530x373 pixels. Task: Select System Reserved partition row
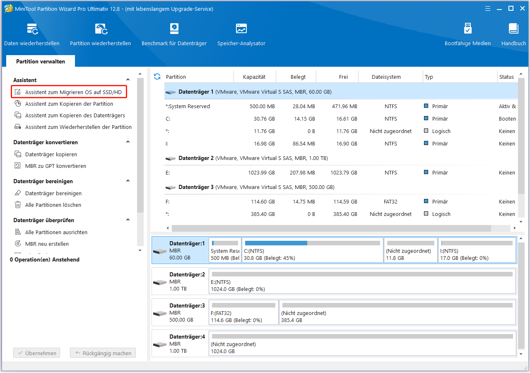[x=341, y=106]
